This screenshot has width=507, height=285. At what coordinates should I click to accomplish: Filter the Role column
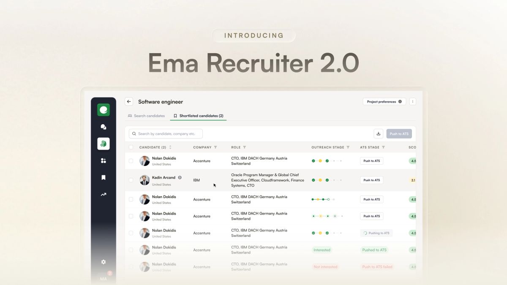coord(245,147)
